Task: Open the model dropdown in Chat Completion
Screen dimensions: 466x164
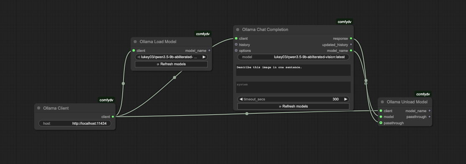Action: (x=294, y=57)
